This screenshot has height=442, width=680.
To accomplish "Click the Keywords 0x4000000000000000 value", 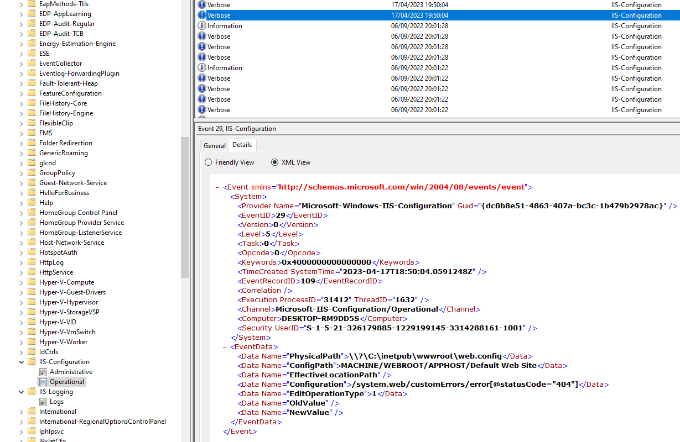I will [x=326, y=262].
